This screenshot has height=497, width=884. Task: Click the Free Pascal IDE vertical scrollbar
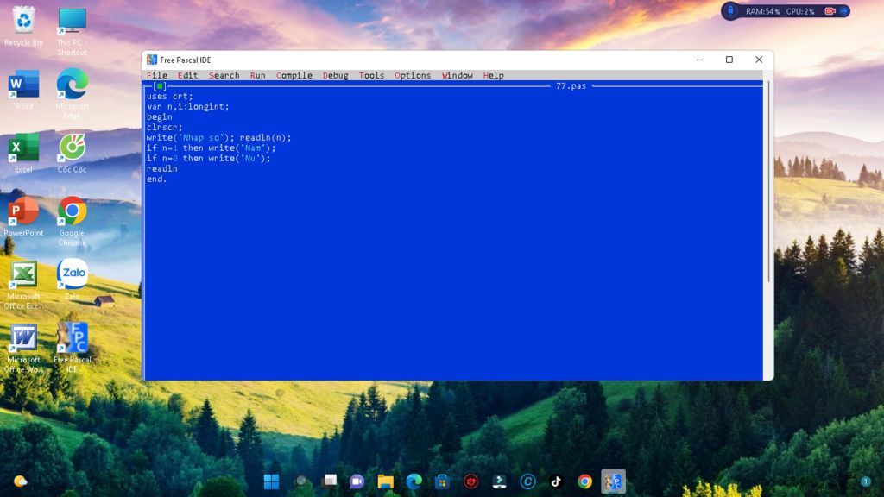pos(767,180)
